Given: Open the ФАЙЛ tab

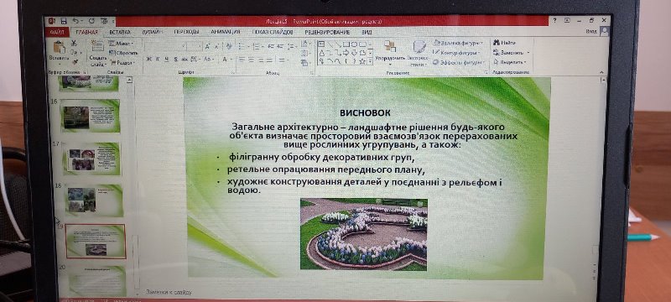Looking at the screenshot, I should pyautogui.click(x=56, y=32).
